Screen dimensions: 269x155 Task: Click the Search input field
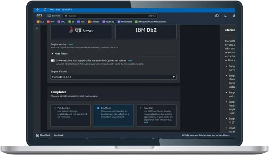click(110, 16)
